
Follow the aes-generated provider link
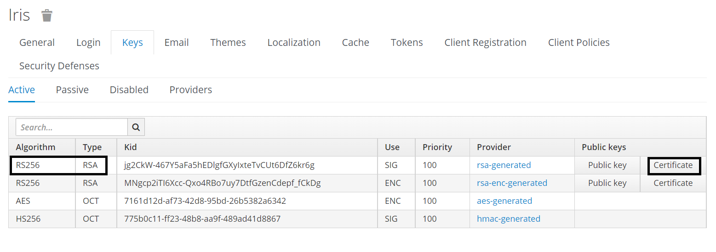504,201
